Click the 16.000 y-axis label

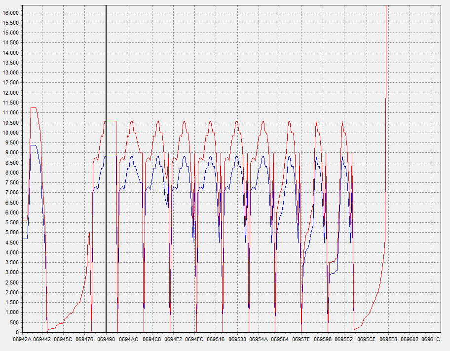click(x=11, y=13)
